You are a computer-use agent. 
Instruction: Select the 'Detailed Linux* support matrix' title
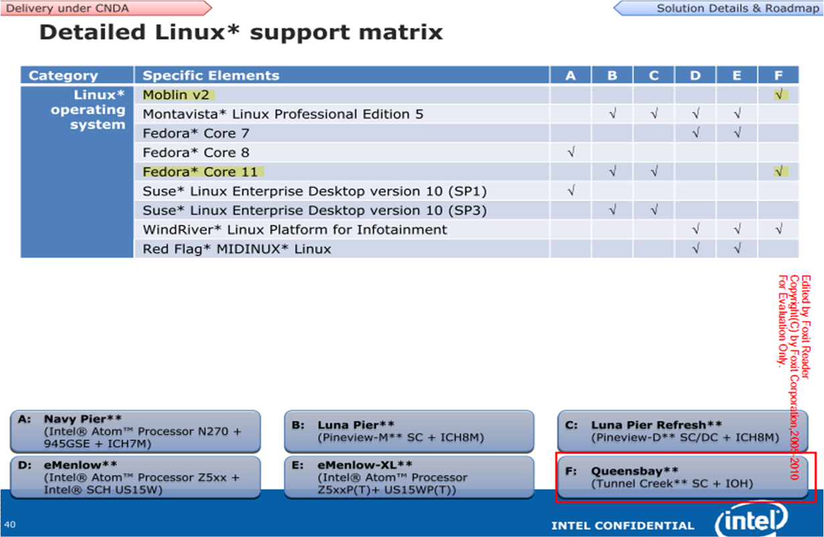[x=241, y=31]
